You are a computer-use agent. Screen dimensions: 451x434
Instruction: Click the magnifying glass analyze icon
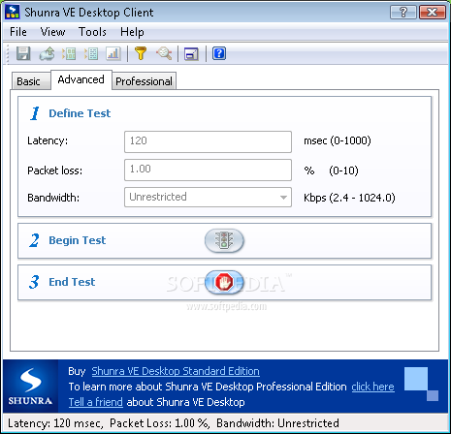[x=164, y=53]
